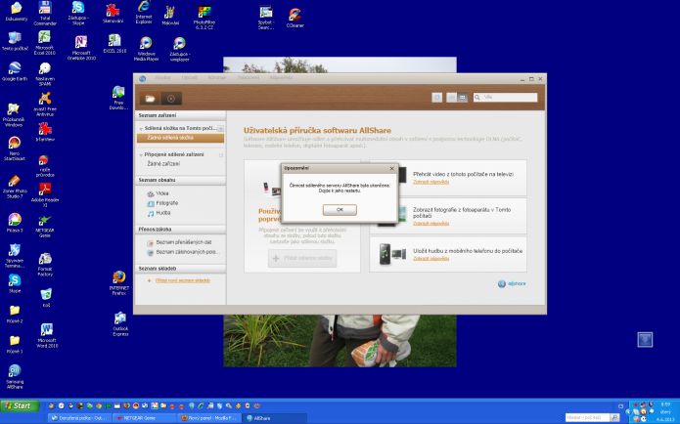Open the Malování desktop icon
Image resolution: width=680 pixels, height=424 pixels.
click(x=170, y=16)
